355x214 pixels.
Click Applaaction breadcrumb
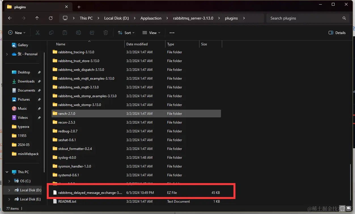tap(151, 18)
